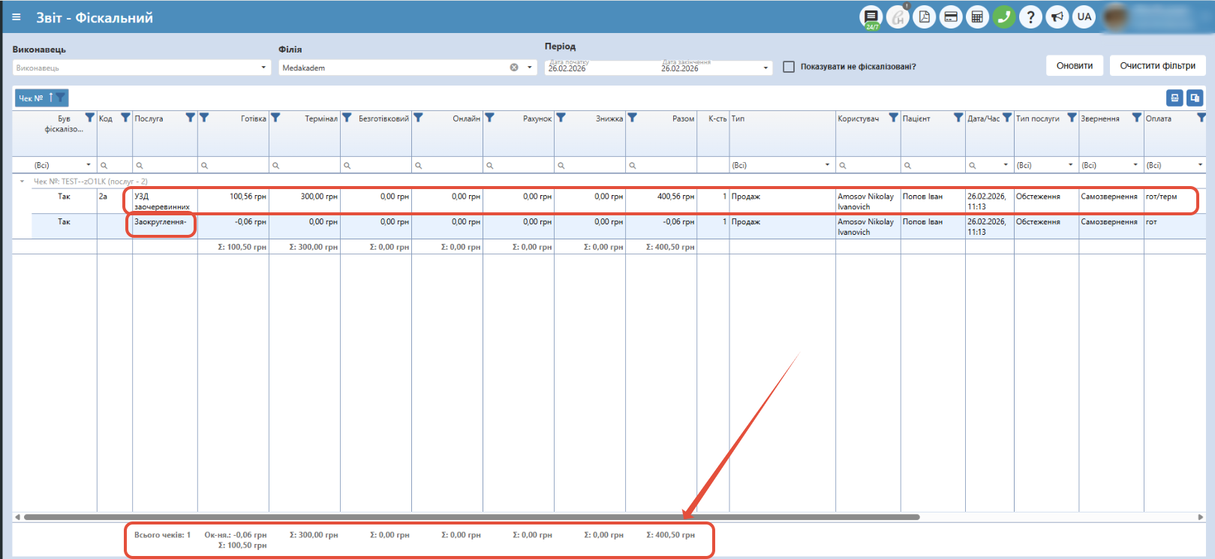Viewport: 1215px width, 559px height.
Task: Open the calculator icon in header
Action: pos(977,17)
